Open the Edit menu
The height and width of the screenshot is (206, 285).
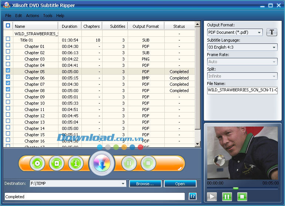[x=19, y=16]
